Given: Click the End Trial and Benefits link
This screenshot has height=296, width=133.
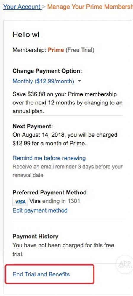Looking at the screenshot, I should point(41,274).
